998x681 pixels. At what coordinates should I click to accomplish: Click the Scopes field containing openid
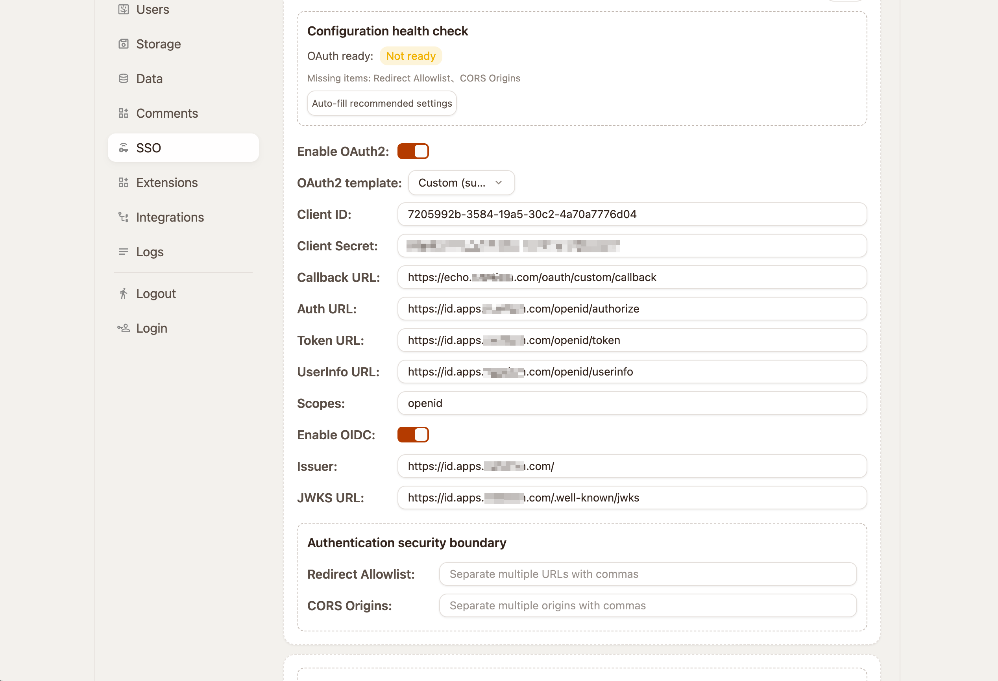(x=632, y=403)
